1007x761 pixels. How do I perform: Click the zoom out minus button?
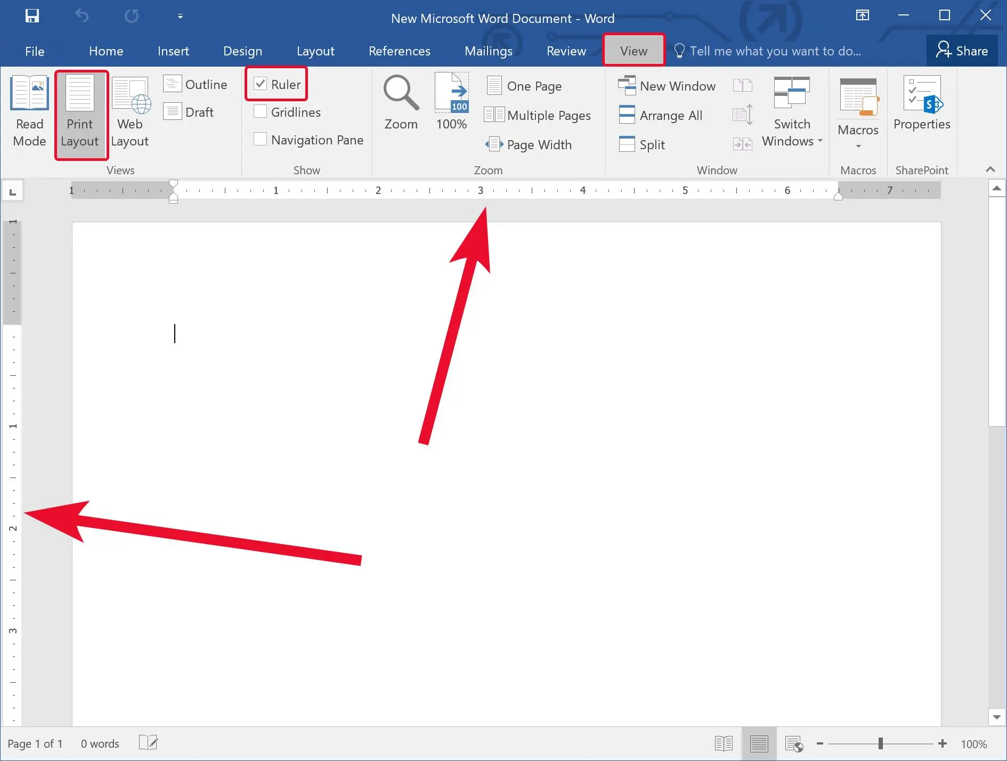(x=820, y=743)
